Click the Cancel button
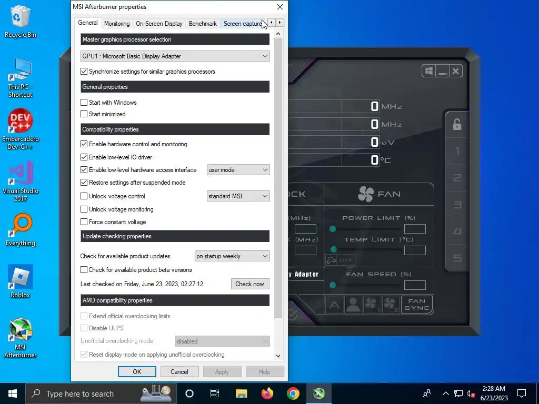Image resolution: width=539 pixels, height=404 pixels. 179,372
